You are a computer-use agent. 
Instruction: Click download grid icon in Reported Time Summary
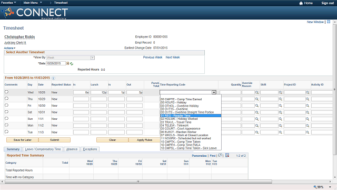point(227,155)
